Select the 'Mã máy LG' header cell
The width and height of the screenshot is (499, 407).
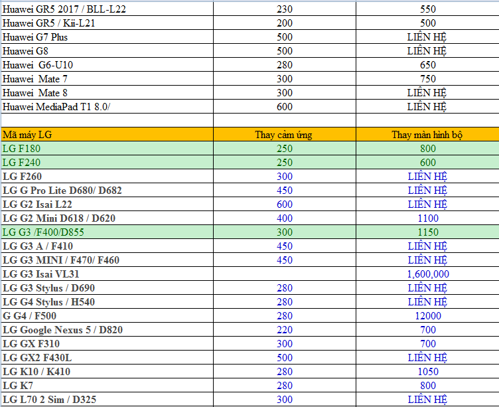click(x=107, y=134)
